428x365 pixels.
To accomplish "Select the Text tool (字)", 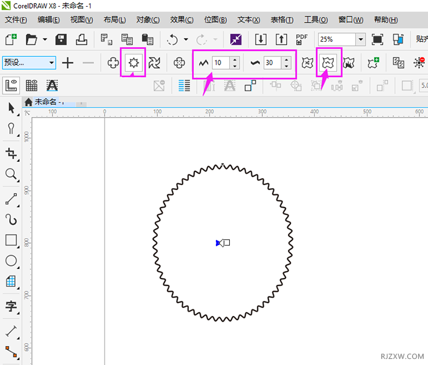I will coord(11,306).
